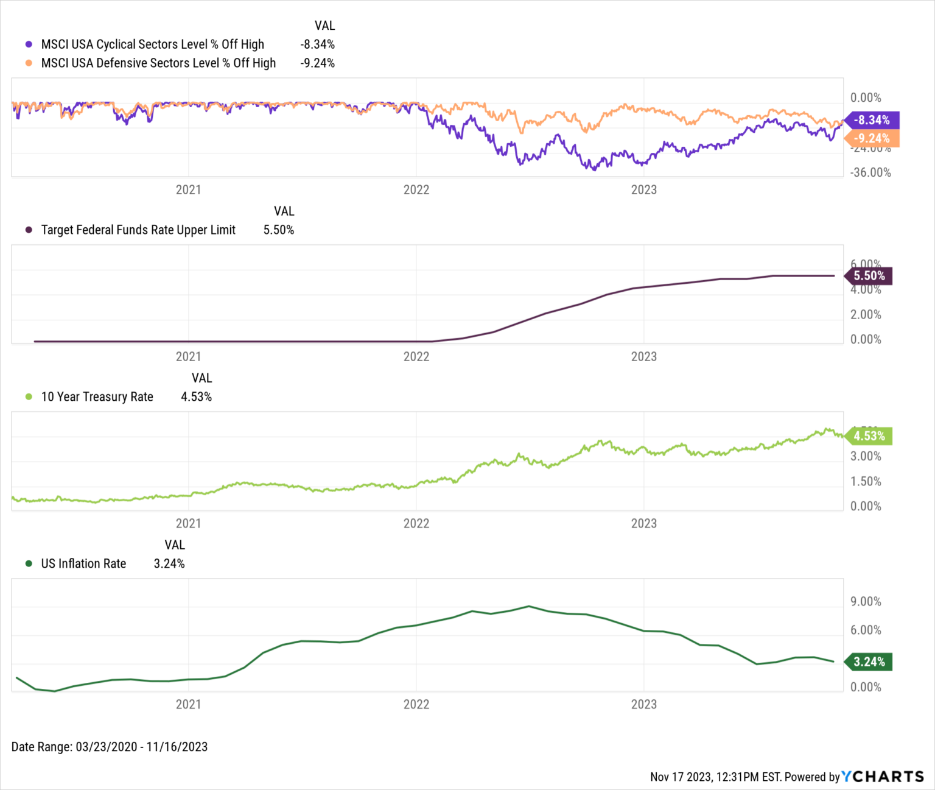Click the 2023 axis label under the treasury chart

coord(644,524)
